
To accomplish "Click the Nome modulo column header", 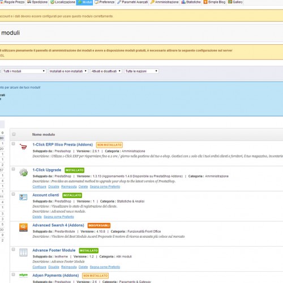I will point(44,135).
